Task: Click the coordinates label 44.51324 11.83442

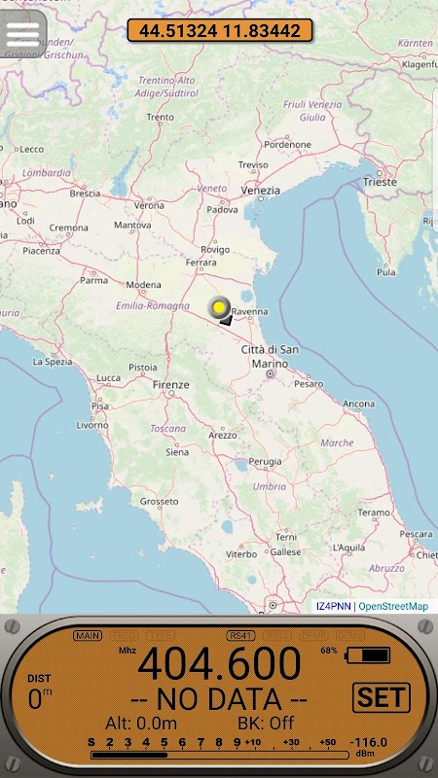Action: click(220, 31)
